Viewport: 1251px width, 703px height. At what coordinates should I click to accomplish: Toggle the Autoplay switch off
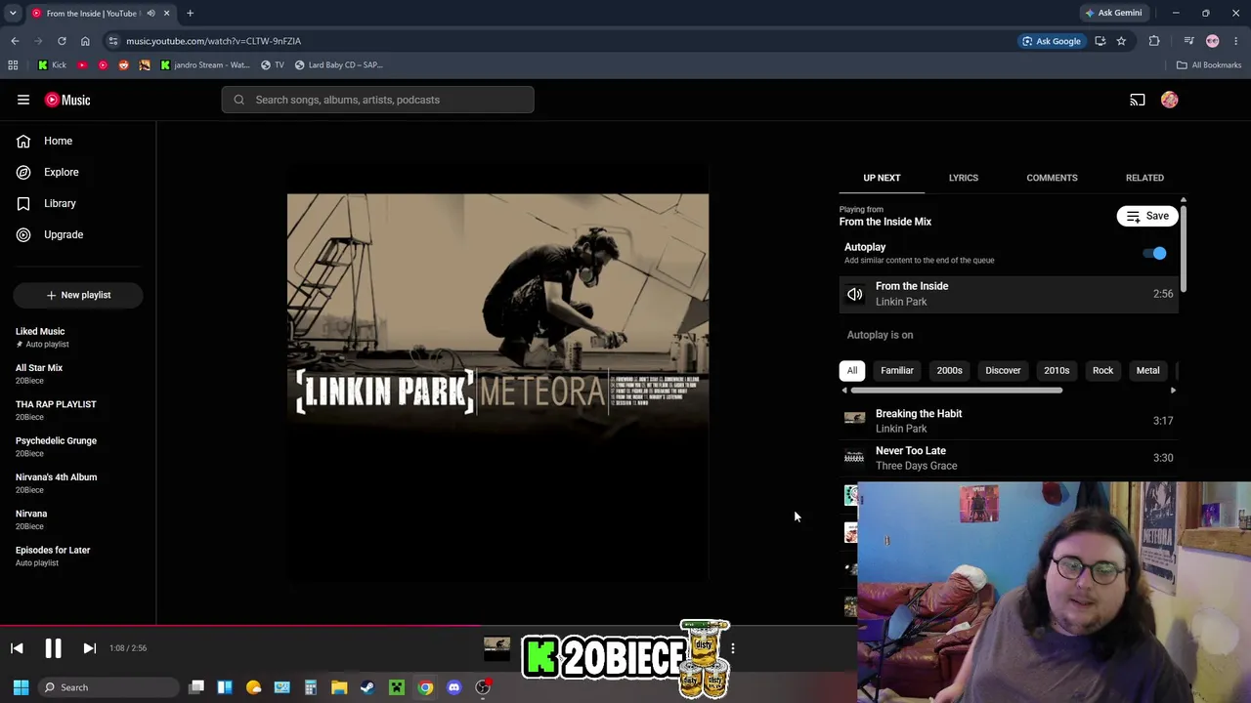point(1155,254)
